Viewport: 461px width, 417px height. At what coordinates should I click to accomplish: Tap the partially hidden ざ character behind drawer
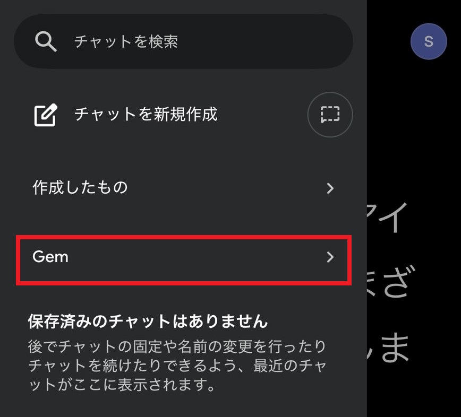pos(396,281)
